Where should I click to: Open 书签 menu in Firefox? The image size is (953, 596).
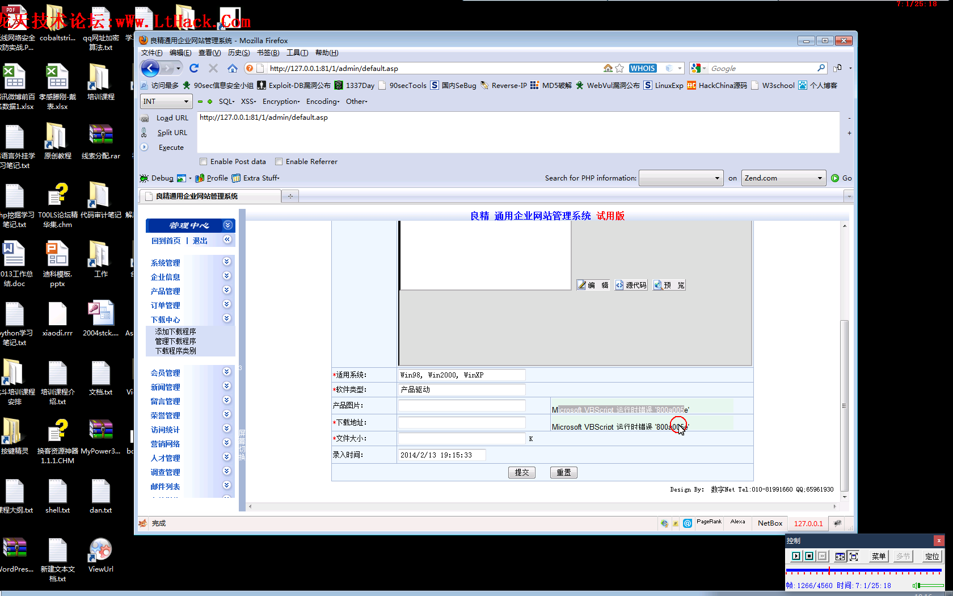(x=268, y=53)
